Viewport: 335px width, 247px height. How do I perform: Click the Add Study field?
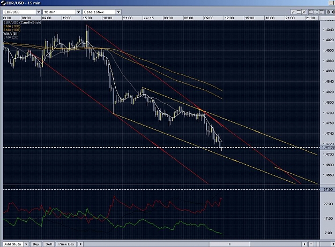coord(13,244)
